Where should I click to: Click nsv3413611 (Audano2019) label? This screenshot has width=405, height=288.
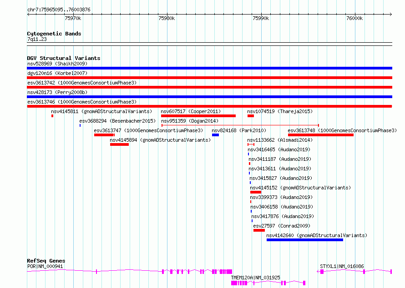tap(280, 169)
